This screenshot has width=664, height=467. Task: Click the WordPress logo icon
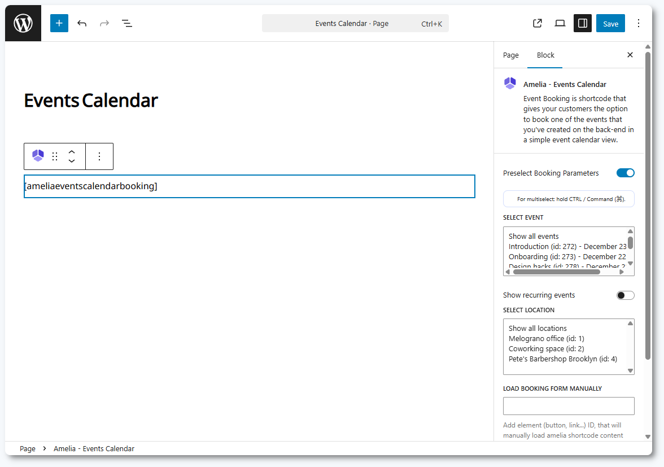click(23, 23)
